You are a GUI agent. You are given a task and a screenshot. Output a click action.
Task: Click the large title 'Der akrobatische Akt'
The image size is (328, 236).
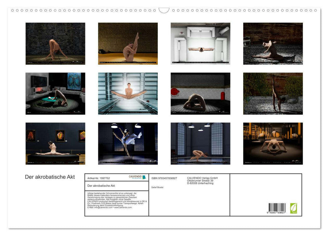[x=50, y=177]
